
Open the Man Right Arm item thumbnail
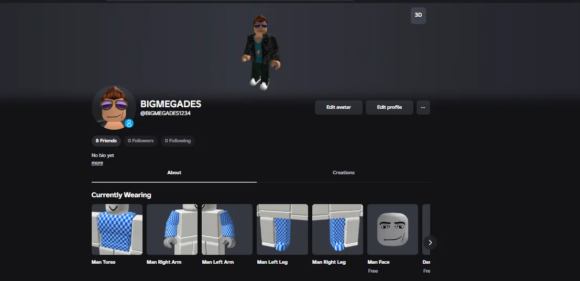tap(172, 229)
